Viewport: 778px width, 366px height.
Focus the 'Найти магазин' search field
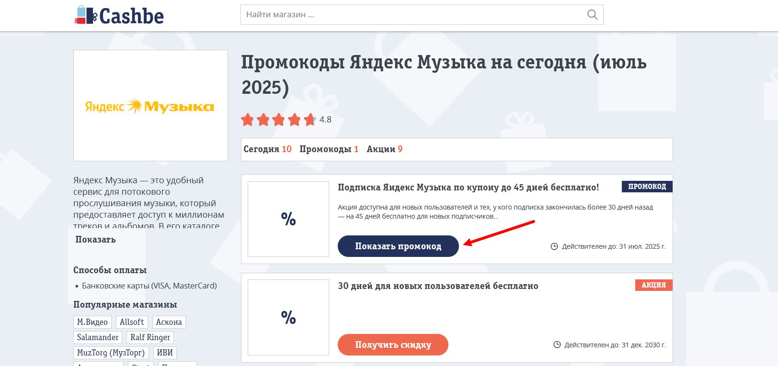422,15
